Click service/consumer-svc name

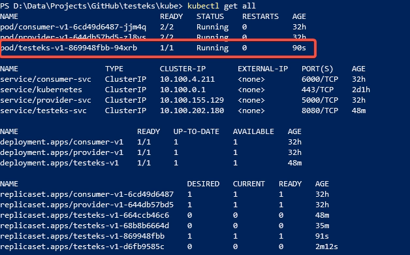pyautogui.click(x=46, y=79)
